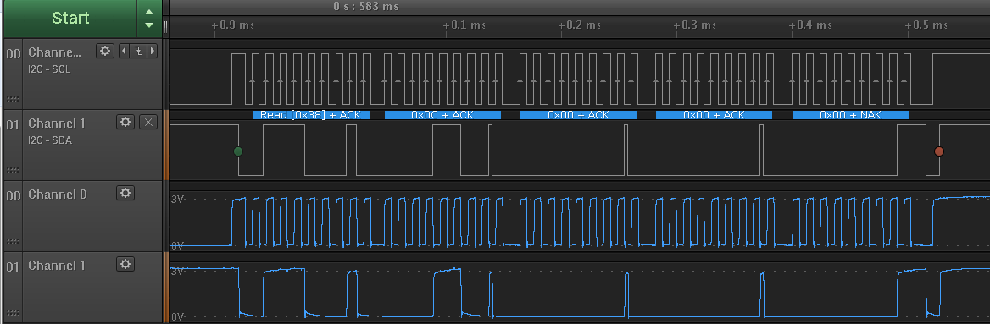Click the '0V' scale label on analog Channel 1

click(x=177, y=317)
